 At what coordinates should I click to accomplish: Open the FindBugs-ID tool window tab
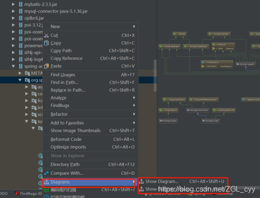[x=28, y=193]
